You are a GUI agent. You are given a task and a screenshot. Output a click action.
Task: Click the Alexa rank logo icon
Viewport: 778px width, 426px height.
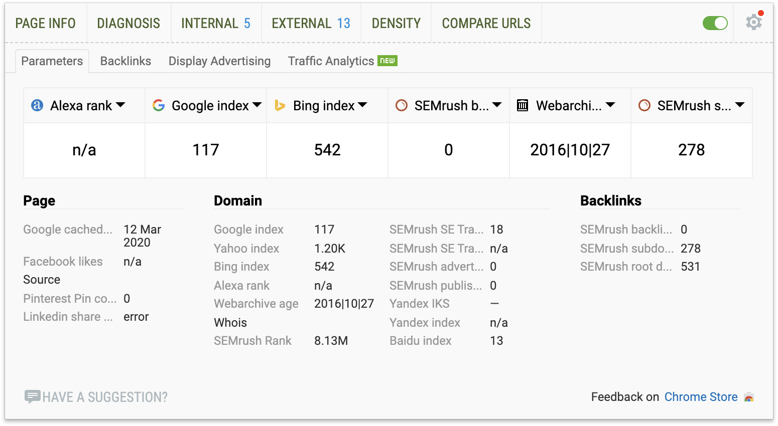(x=37, y=105)
